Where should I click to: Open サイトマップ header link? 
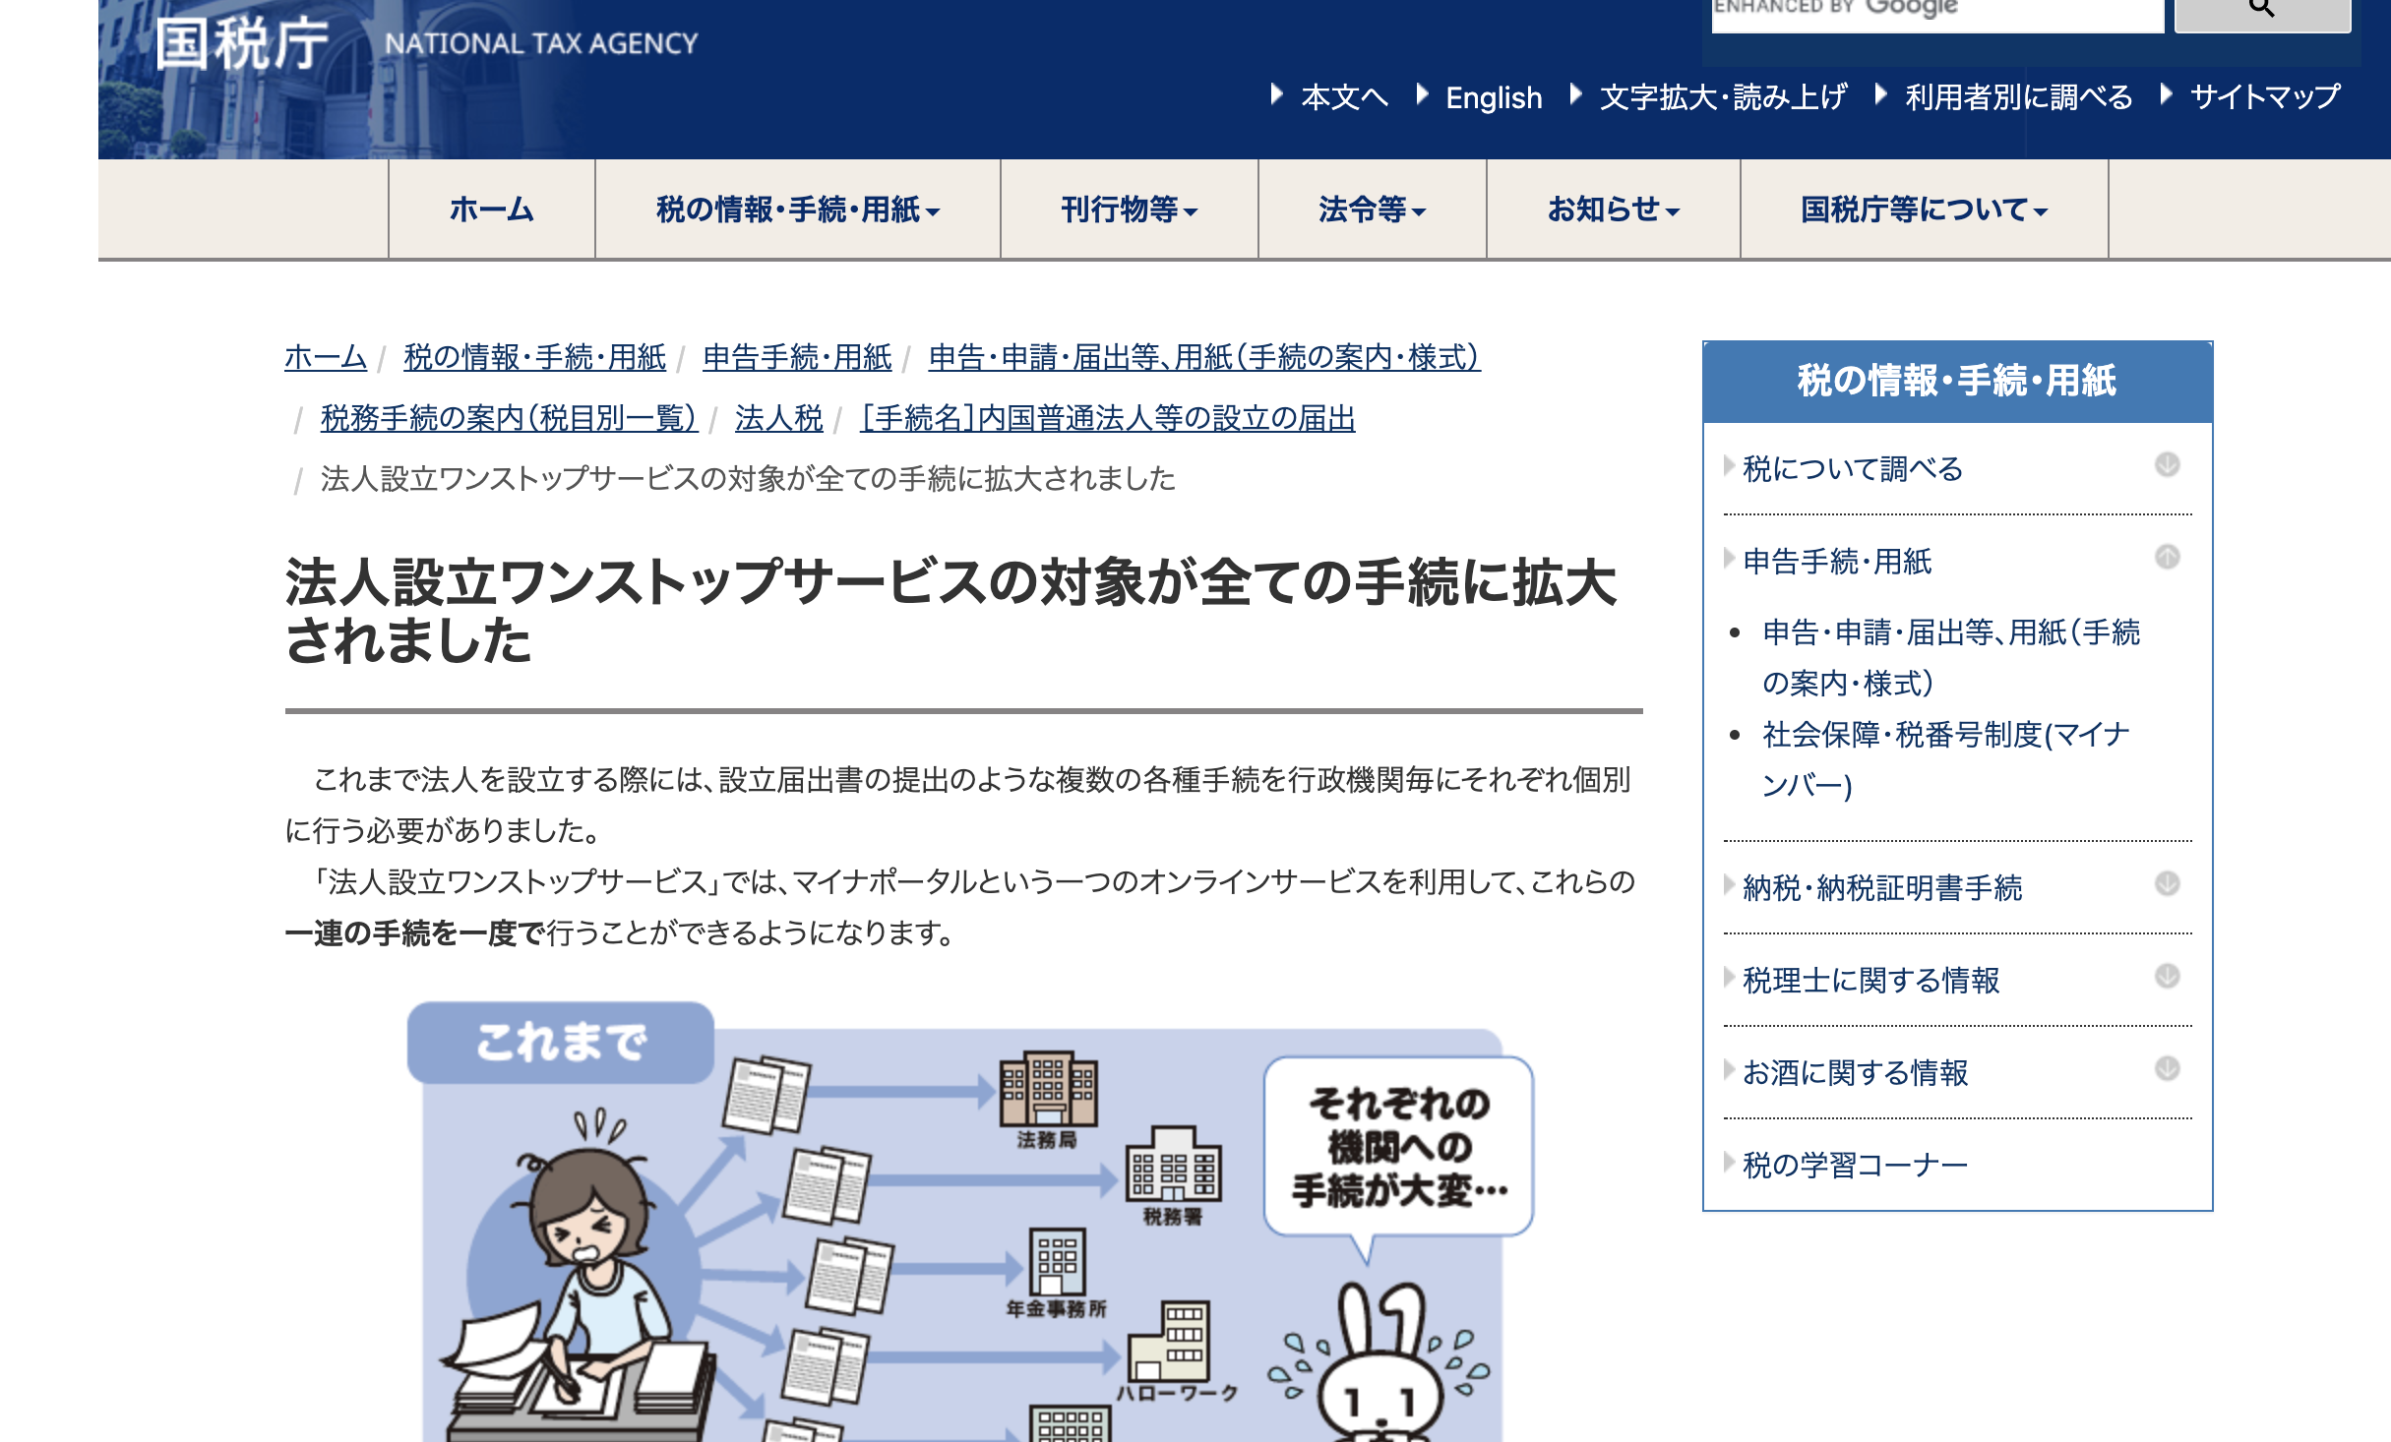[2264, 97]
